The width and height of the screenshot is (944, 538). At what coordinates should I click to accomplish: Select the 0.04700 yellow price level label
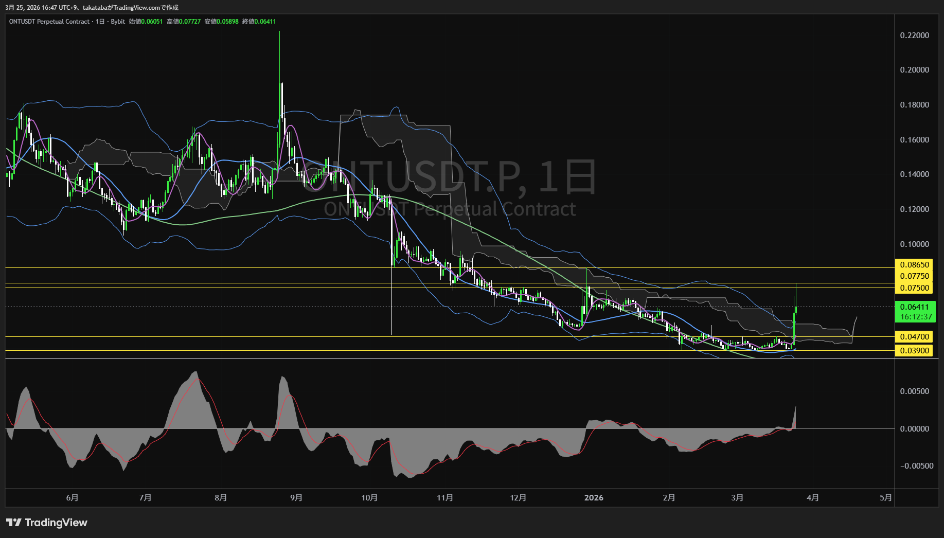[x=914, y=337]
